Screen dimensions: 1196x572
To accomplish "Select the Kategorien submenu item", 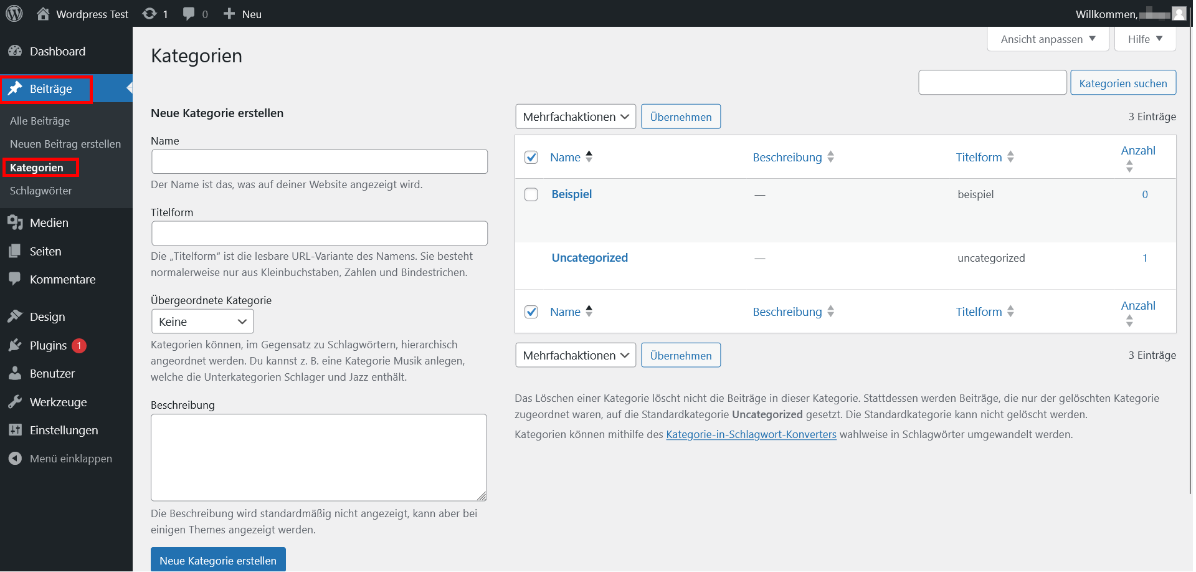I will 37,168.
